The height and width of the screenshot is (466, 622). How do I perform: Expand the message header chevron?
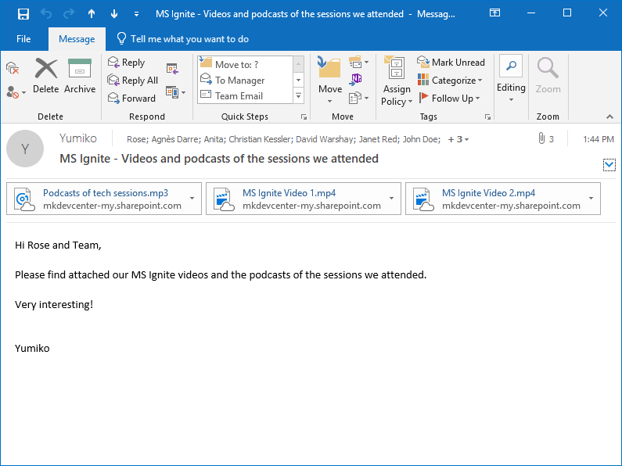[609, 165]
